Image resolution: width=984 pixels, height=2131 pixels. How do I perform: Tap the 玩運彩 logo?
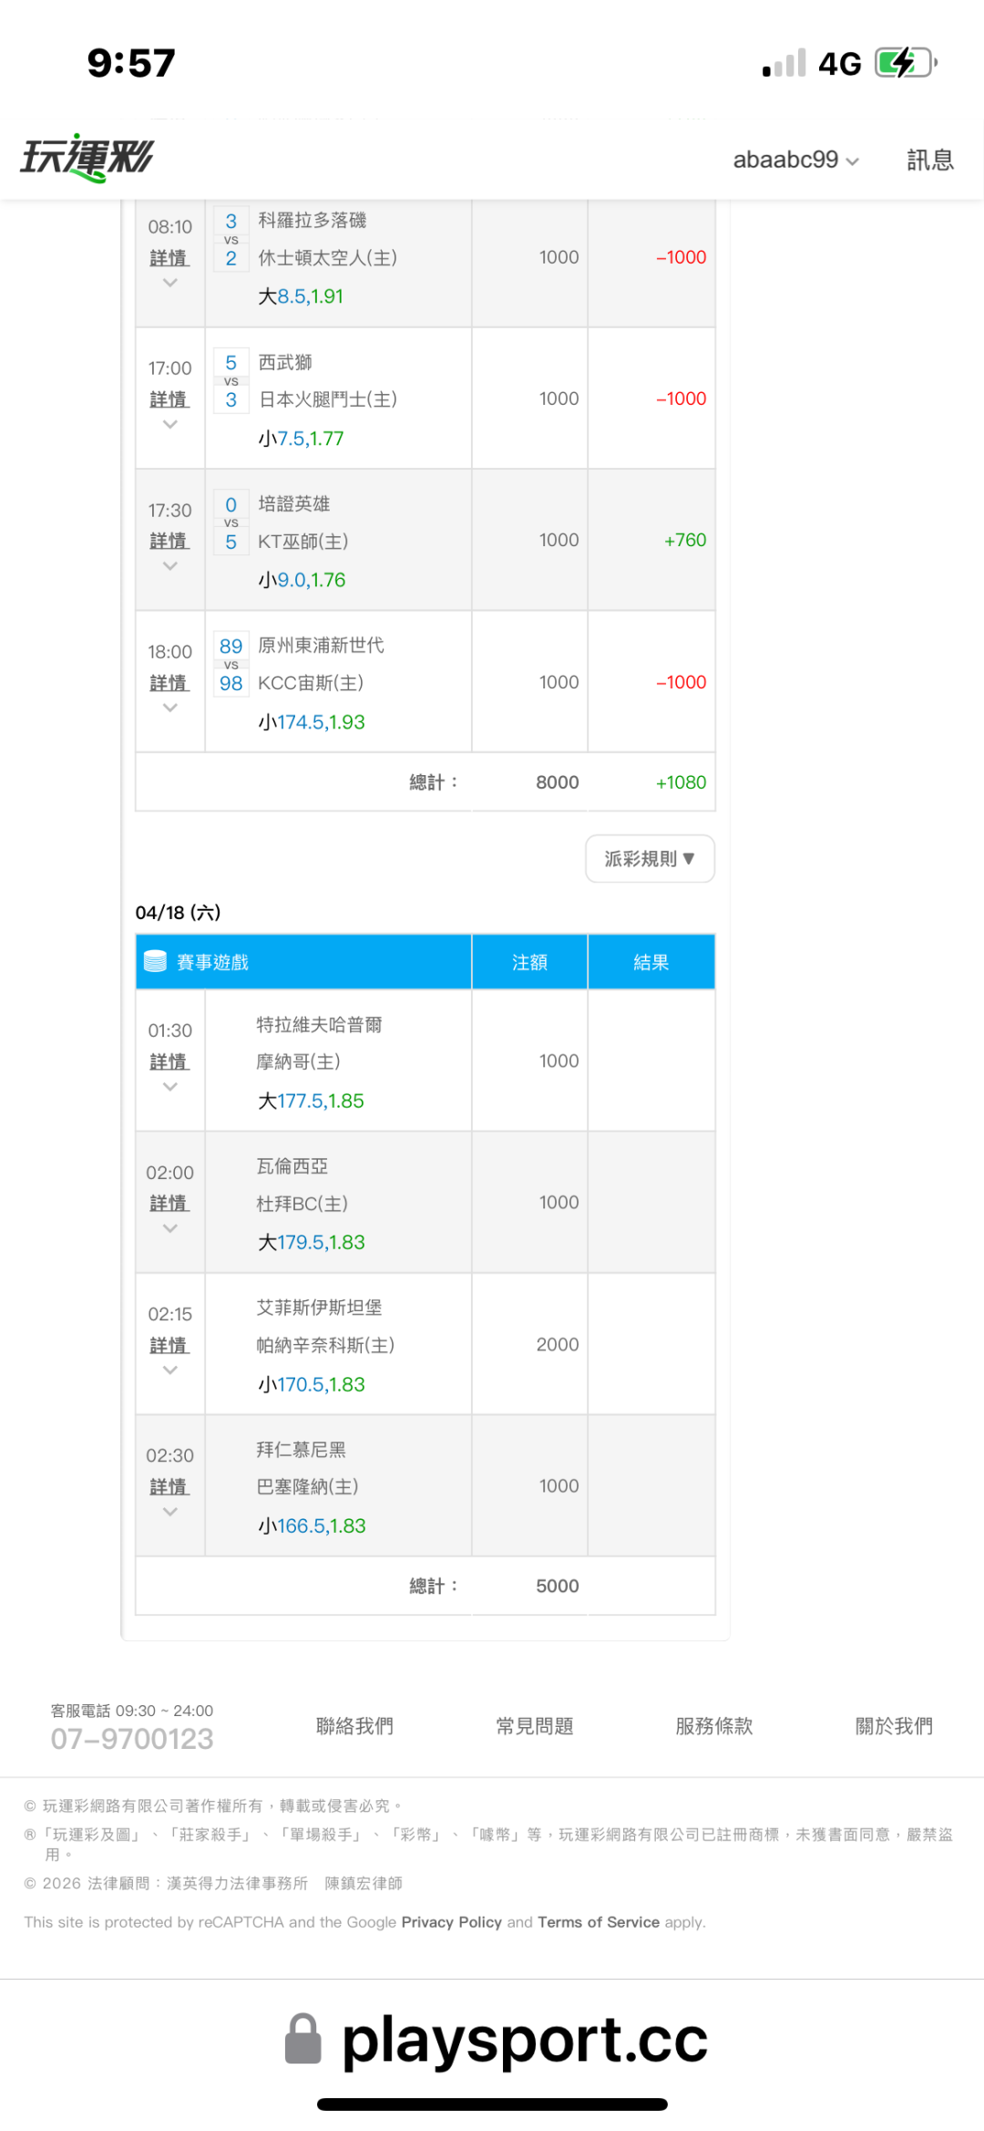tap(87, 159)
